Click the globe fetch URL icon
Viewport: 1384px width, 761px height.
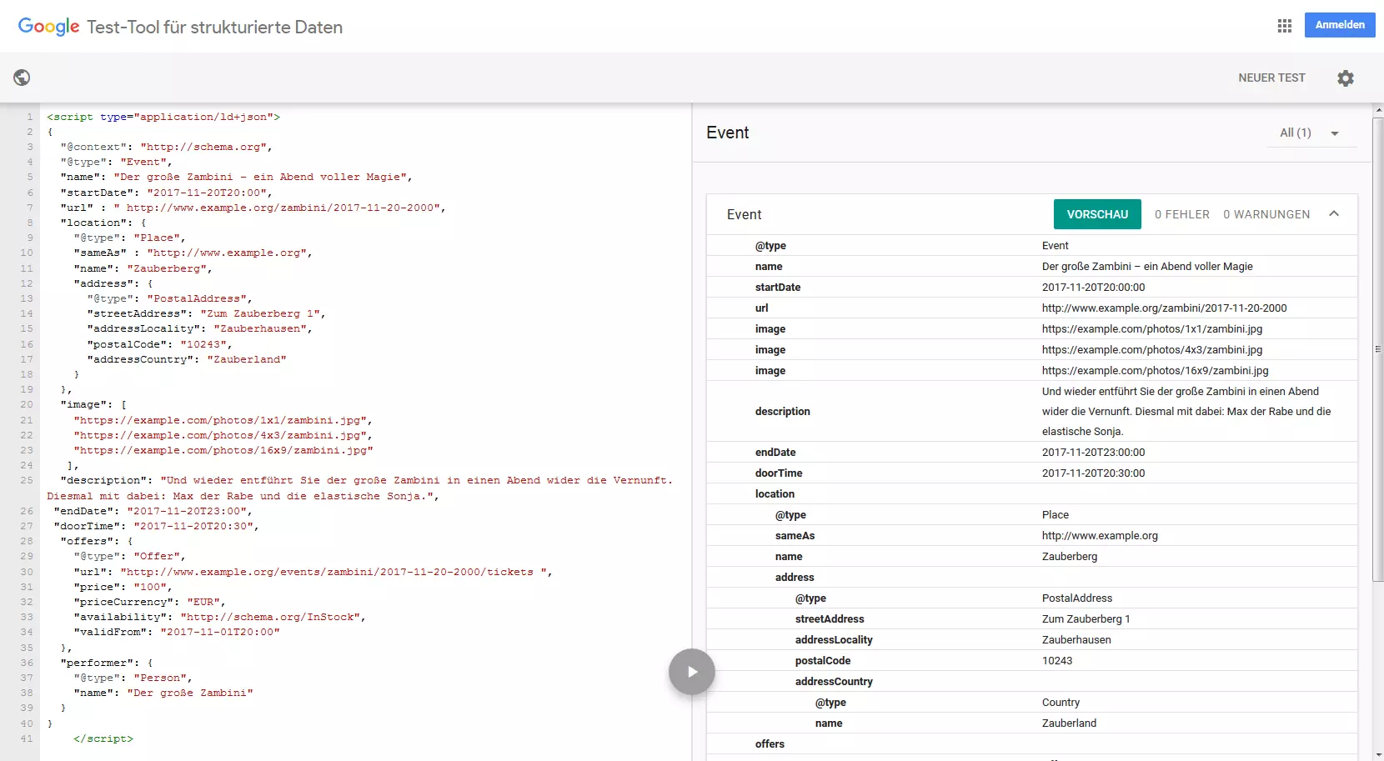point(22,78)
